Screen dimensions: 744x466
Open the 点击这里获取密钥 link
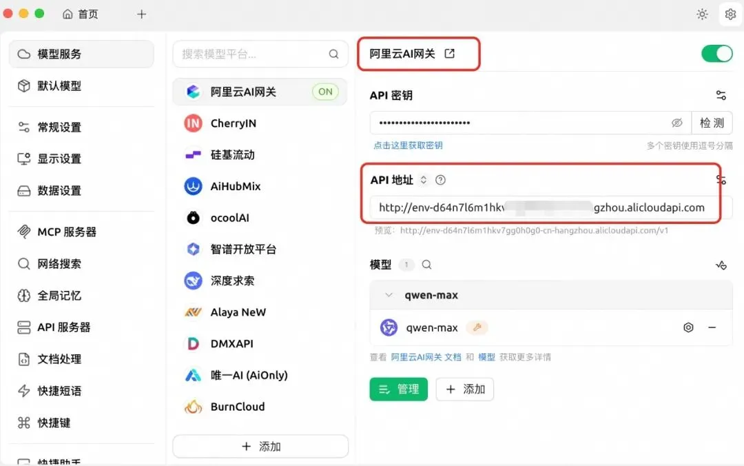tap(408, 145)
